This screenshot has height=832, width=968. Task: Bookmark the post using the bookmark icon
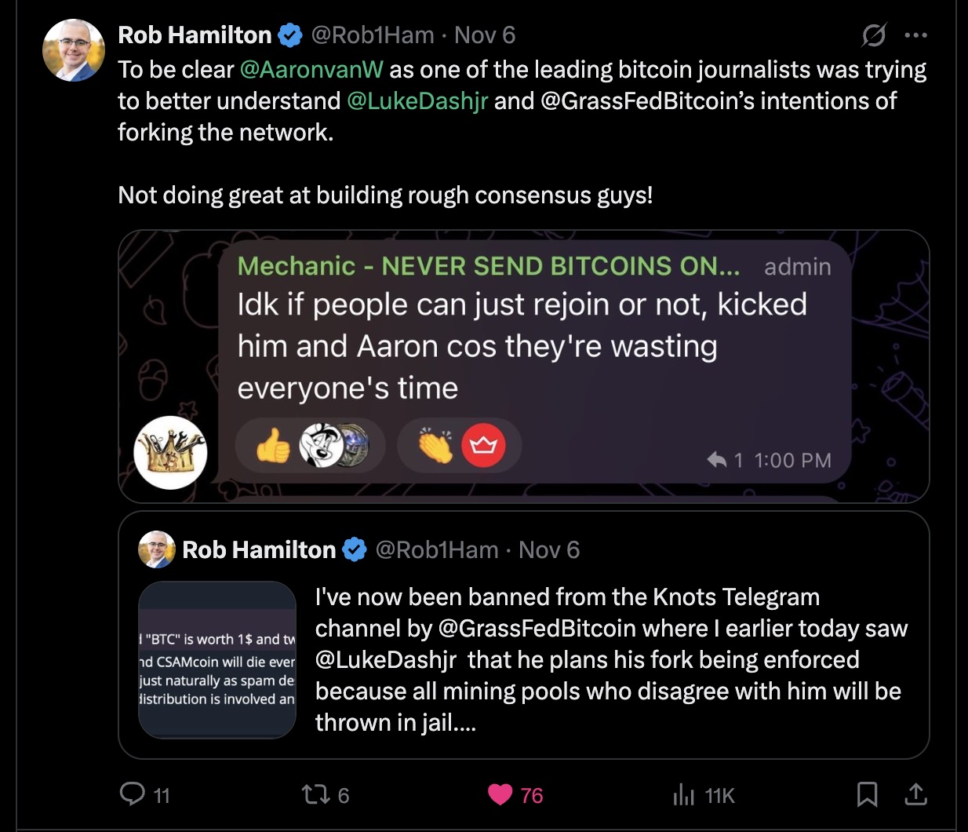pyautogui.click(x=868, y=795)
